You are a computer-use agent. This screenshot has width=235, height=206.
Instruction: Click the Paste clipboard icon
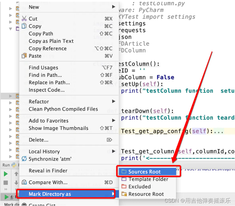coord(24,56)
